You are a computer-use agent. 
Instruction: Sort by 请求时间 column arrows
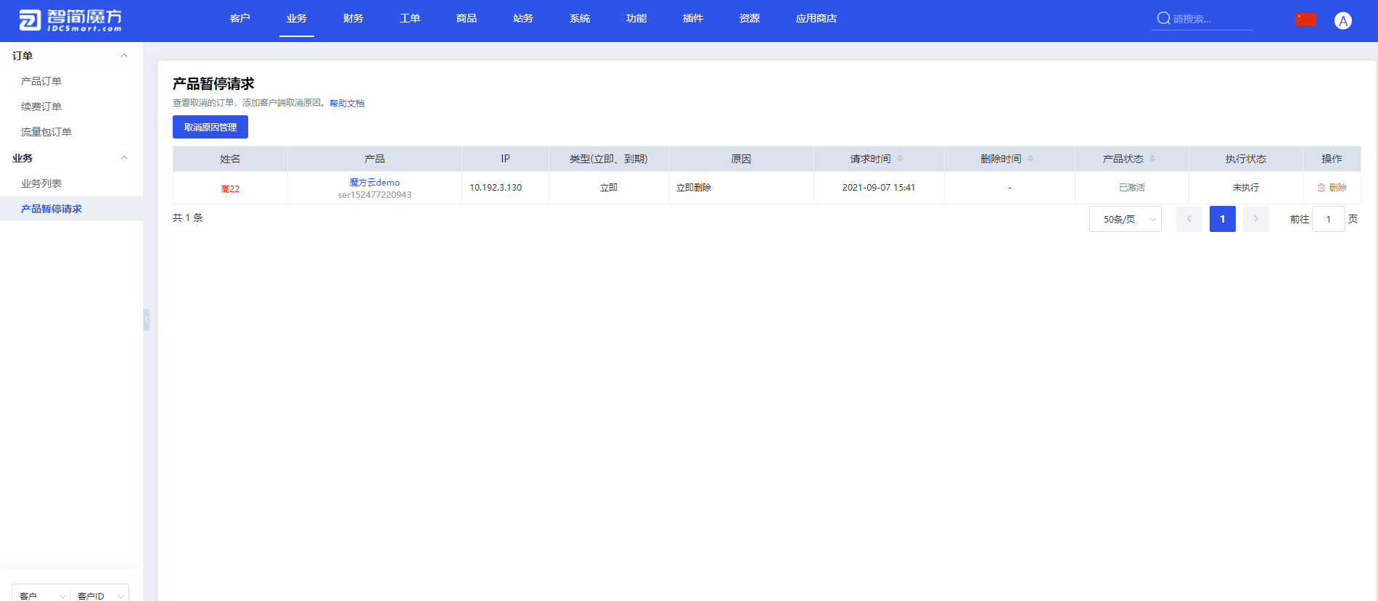point(900,159)
